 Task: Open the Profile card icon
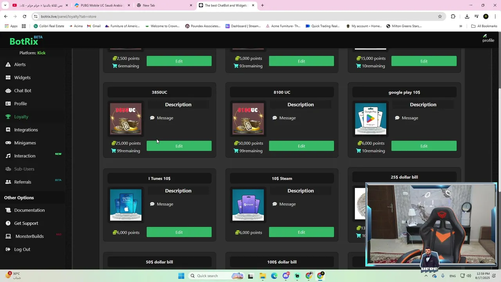(8, 104)
